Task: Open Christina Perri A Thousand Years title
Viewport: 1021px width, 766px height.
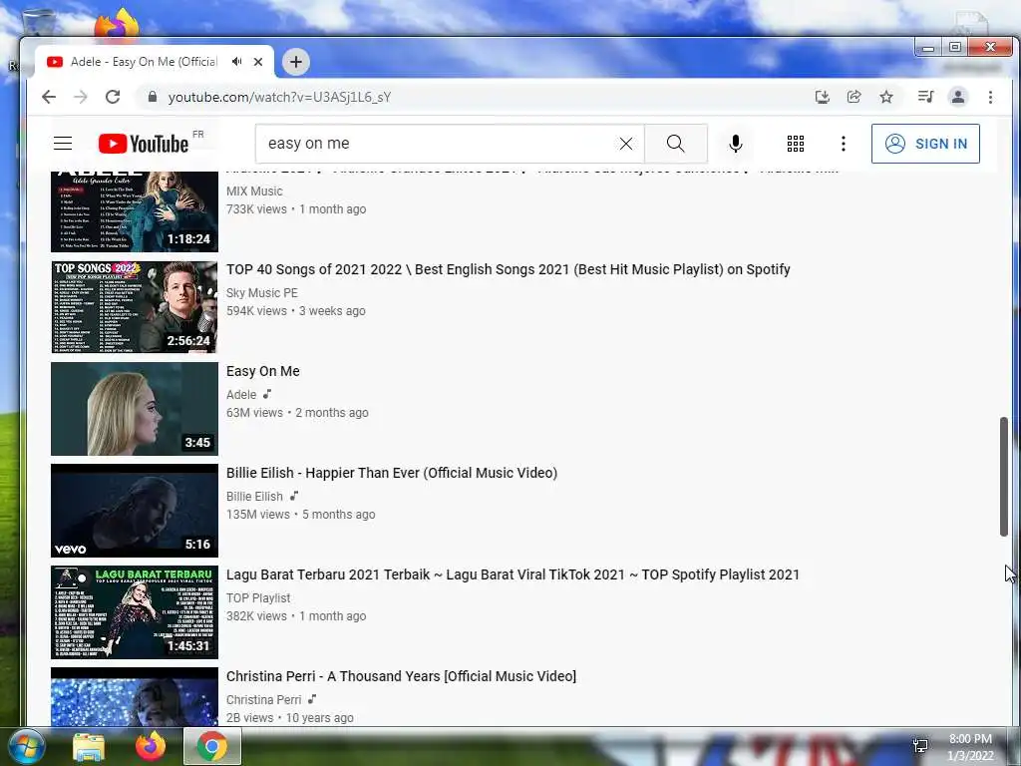Action: [401, 675]
